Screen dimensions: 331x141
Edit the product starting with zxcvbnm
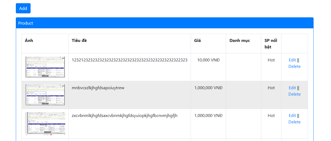pyautogui.click(x=292, y=116)
